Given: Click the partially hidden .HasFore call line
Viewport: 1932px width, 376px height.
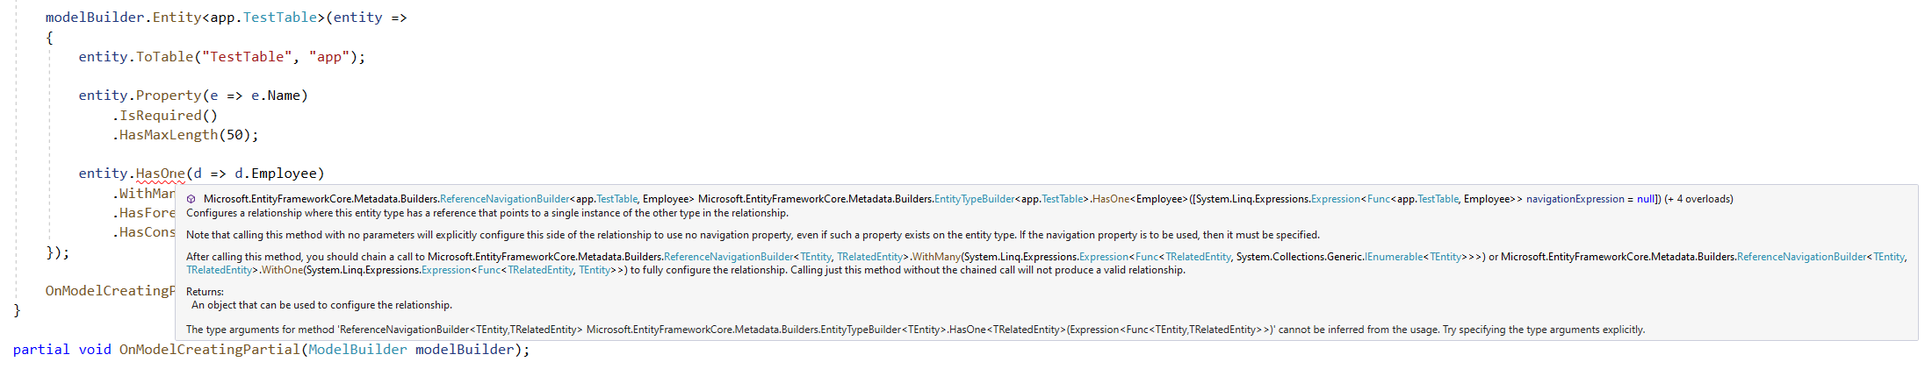Looking at the screenshot, I should point(143,213).
